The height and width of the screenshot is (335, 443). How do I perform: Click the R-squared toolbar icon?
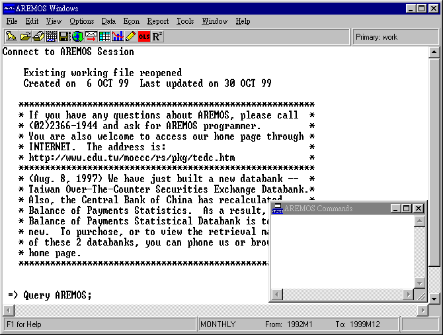(157, 36)
